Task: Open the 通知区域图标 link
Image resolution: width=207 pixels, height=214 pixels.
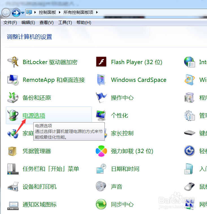Action: pyautogui.click(x=40, y=204)
